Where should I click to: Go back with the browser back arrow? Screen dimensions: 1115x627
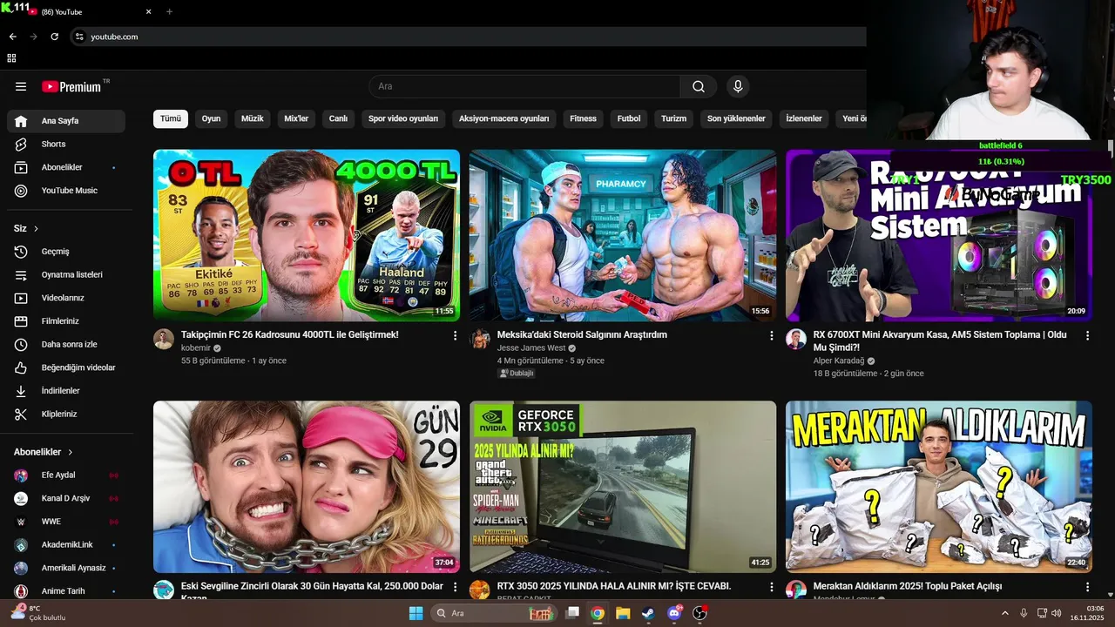point(12,37)
